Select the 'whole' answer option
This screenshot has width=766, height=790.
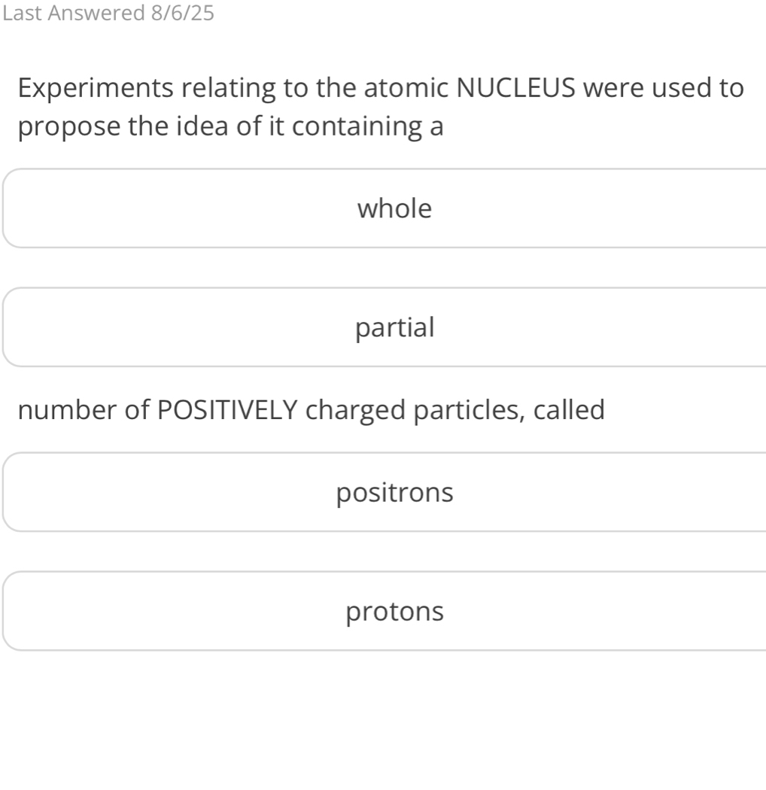(x=385, y=208)
